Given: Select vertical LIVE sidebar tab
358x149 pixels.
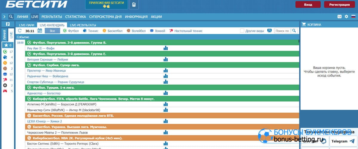Looking at the screenshot, I should tap(11, 35).
